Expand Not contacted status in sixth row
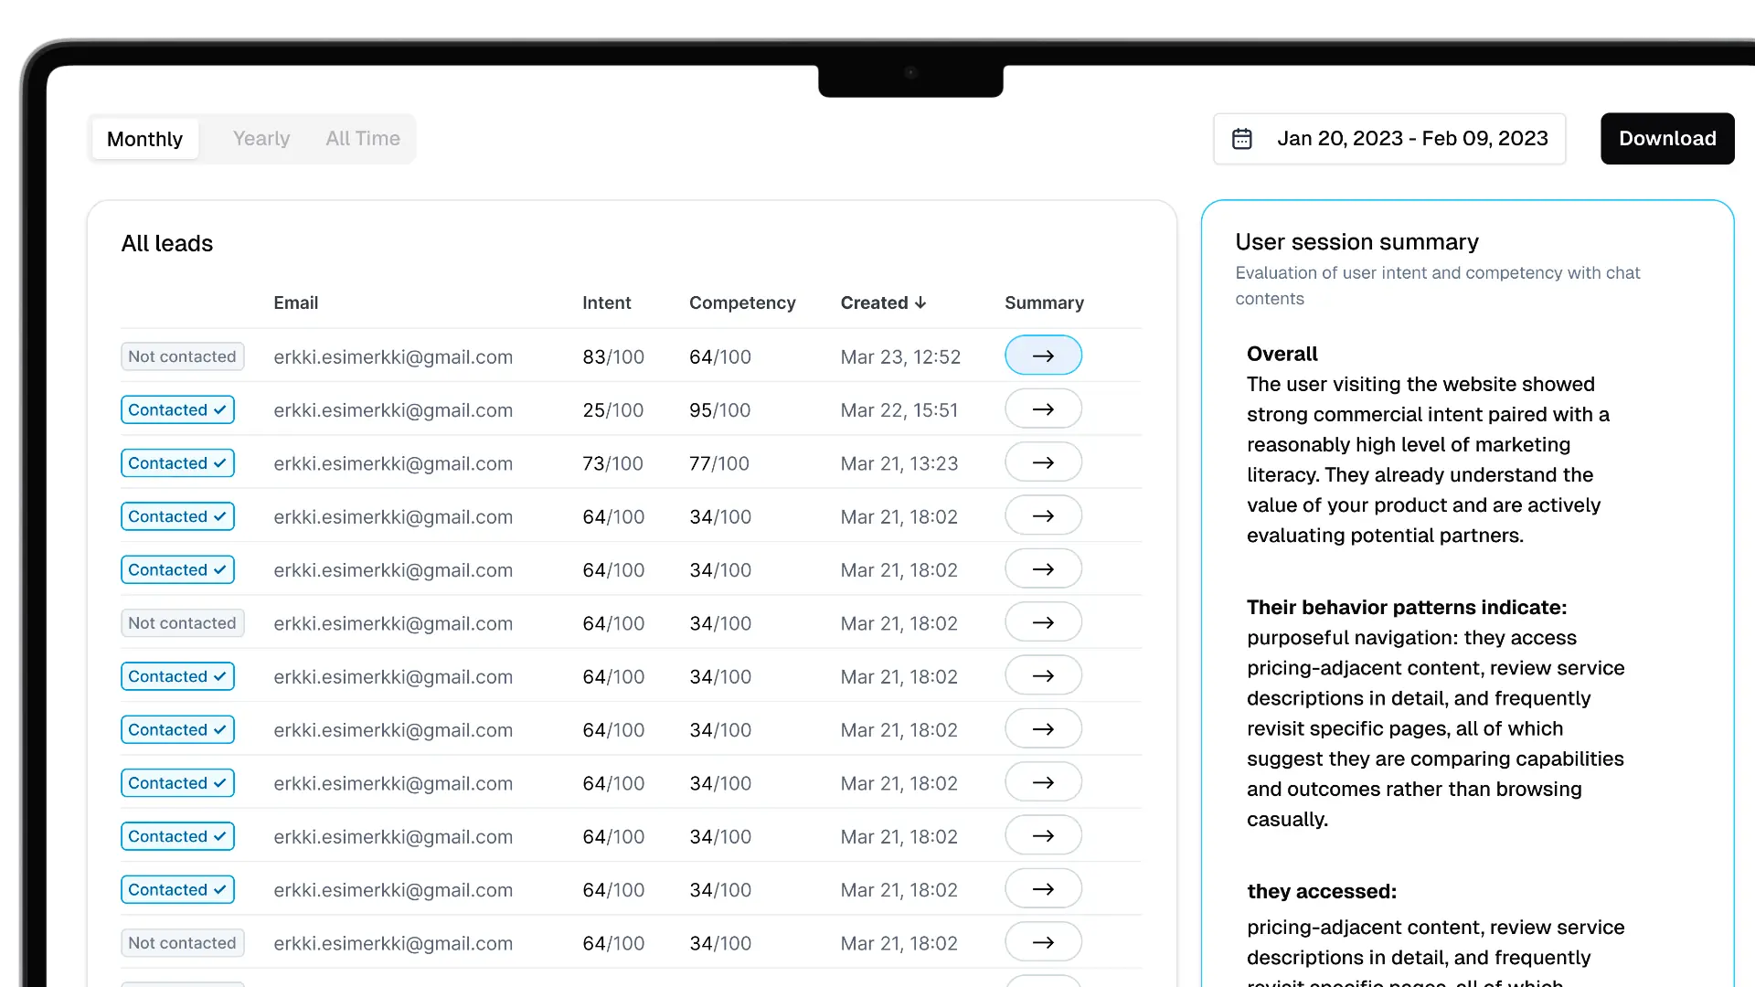 click(x=182, y=623)
